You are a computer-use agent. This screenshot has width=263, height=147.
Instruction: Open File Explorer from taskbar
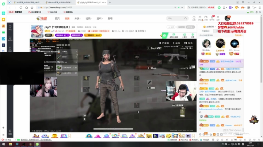click(x=10, y=144)
